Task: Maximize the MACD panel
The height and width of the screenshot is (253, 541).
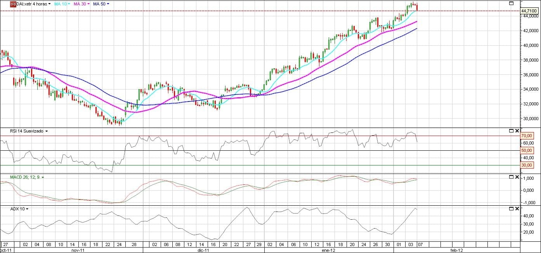Action: 511,177
